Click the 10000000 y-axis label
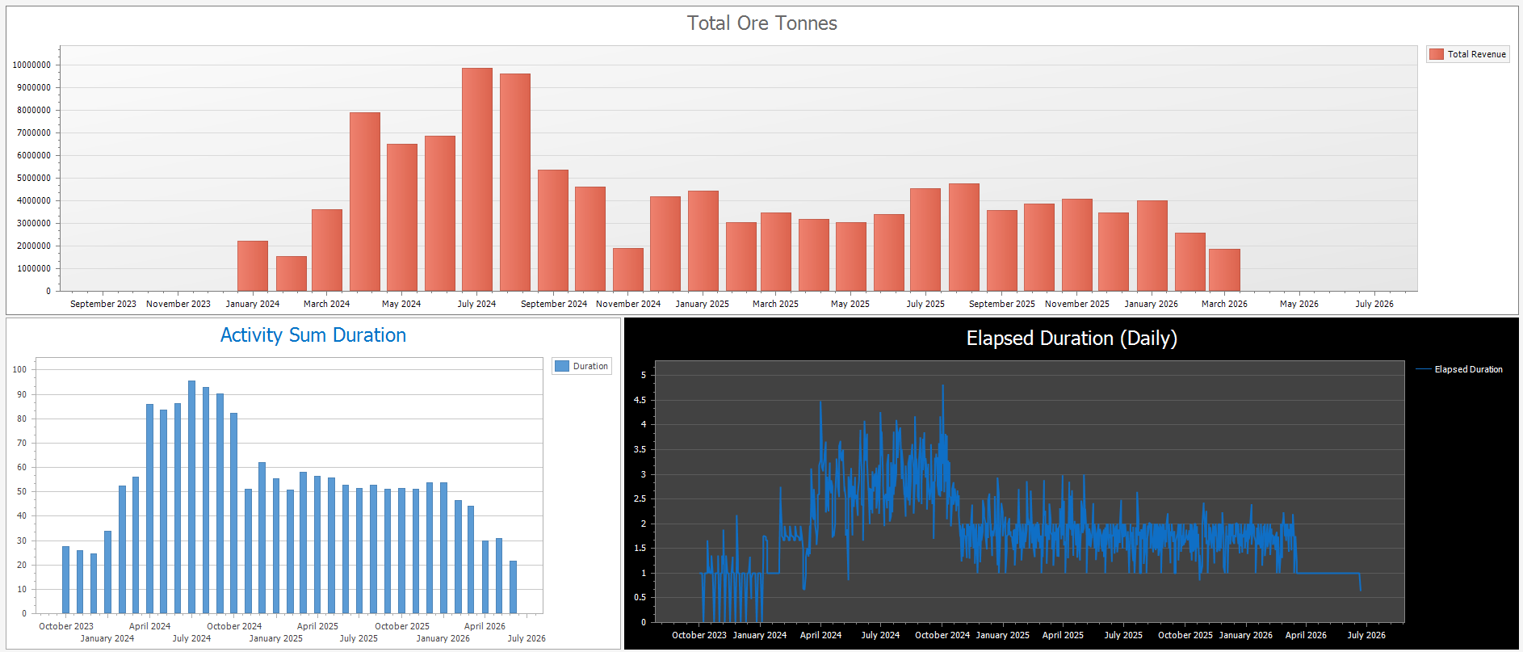 32,65
